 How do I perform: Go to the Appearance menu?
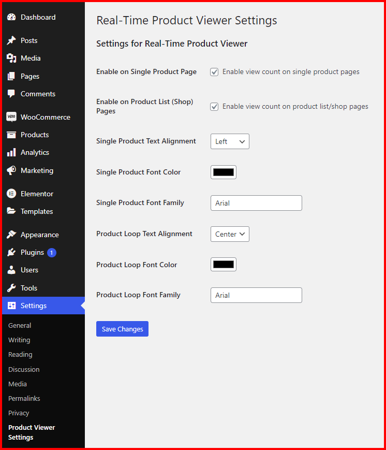pos(39,235)
